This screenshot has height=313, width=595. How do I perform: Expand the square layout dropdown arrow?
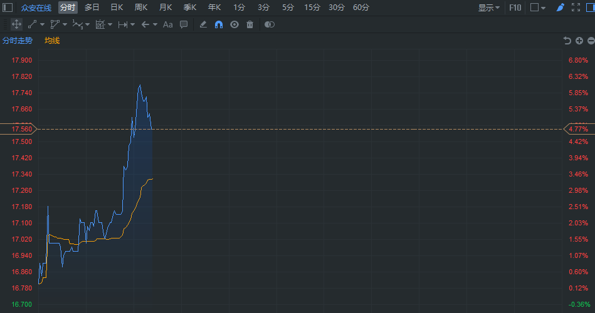tap(543, 8)
